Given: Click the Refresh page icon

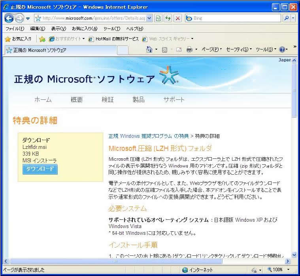Looking at the screenshot, I should [168, 18].
